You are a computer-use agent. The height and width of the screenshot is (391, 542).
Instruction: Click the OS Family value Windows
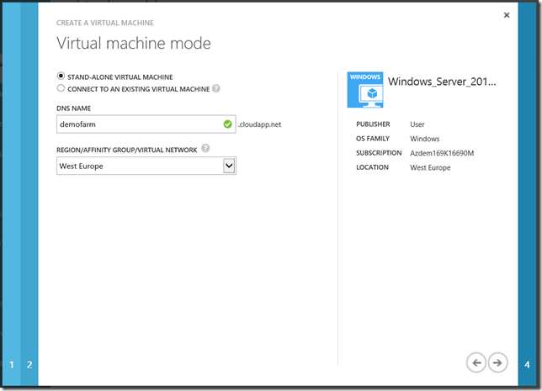pos(424,139)
